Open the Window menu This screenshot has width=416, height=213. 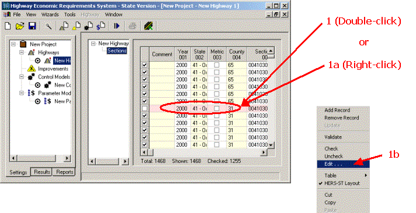113,15
